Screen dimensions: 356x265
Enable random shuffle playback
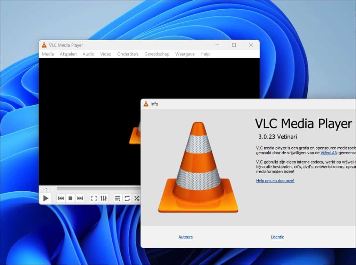coord(136,198)
